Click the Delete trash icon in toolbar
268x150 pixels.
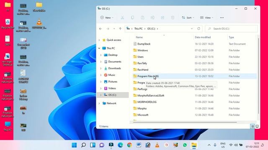pyautogui.click(x=173, y=17)
